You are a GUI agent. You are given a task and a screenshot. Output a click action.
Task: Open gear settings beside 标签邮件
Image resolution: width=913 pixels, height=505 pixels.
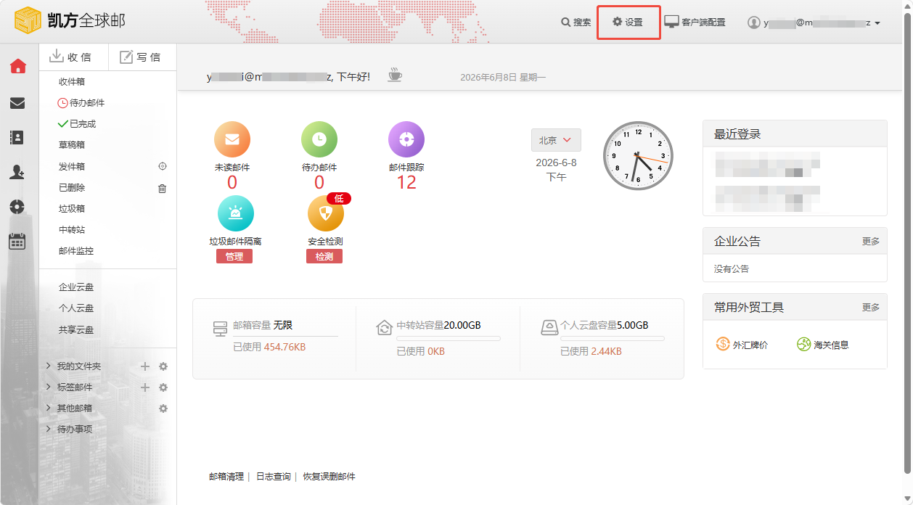pos(163,387)
